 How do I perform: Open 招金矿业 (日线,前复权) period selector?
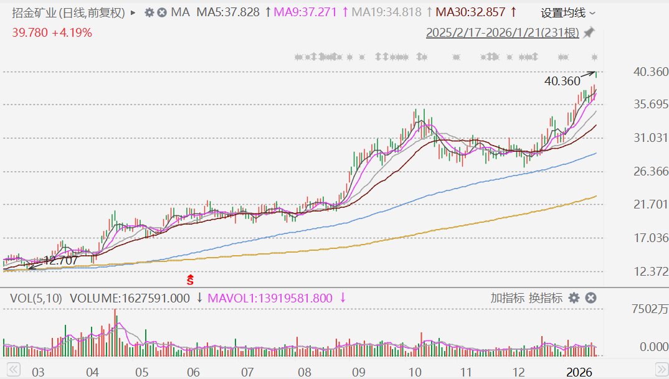click(x=69, y=12)
